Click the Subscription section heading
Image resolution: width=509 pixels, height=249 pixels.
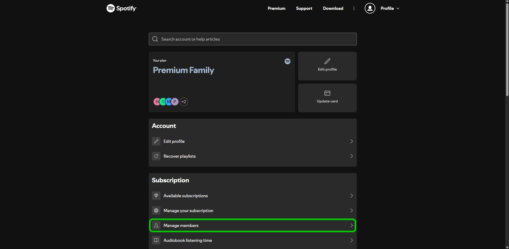click(x=170, y=180)
